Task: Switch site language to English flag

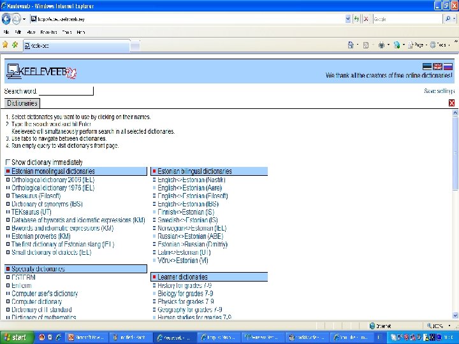Action: (x=437, y=67)
